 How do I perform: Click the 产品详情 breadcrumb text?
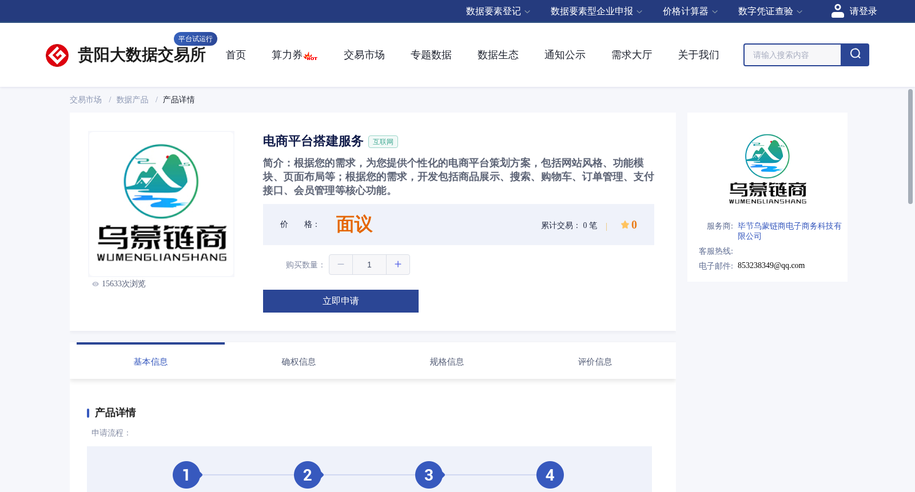179,100
